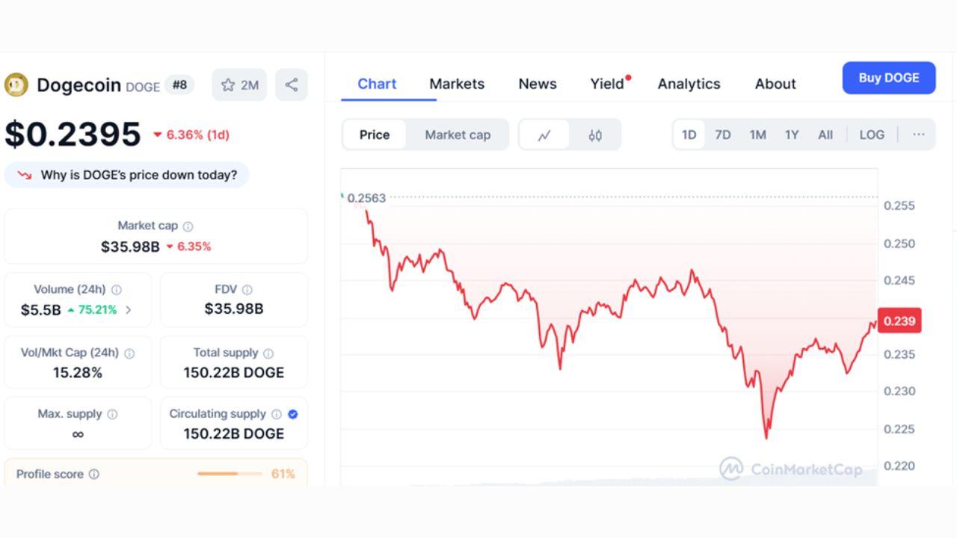Expand Volume (24h) details chevron
This screenshot has width=957, height=538.
(x=129, y=310)
